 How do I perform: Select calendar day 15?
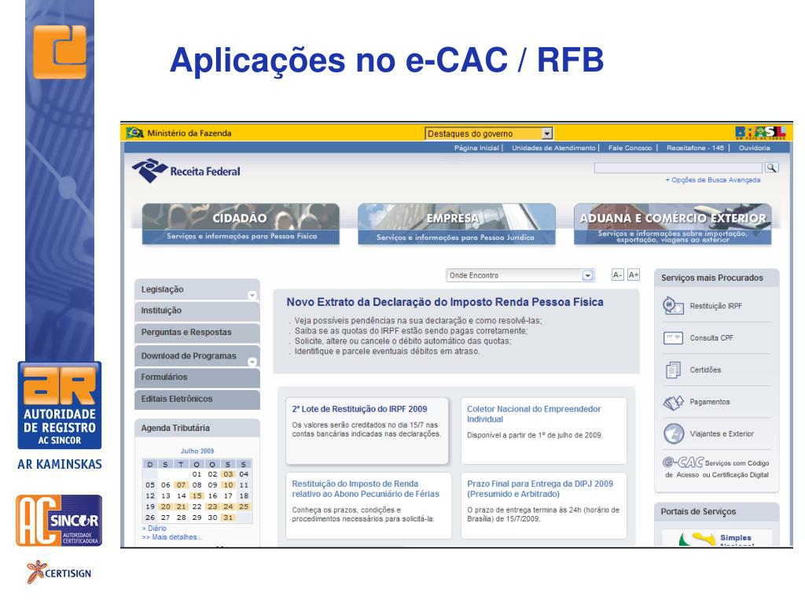click(x=197, y=496)
